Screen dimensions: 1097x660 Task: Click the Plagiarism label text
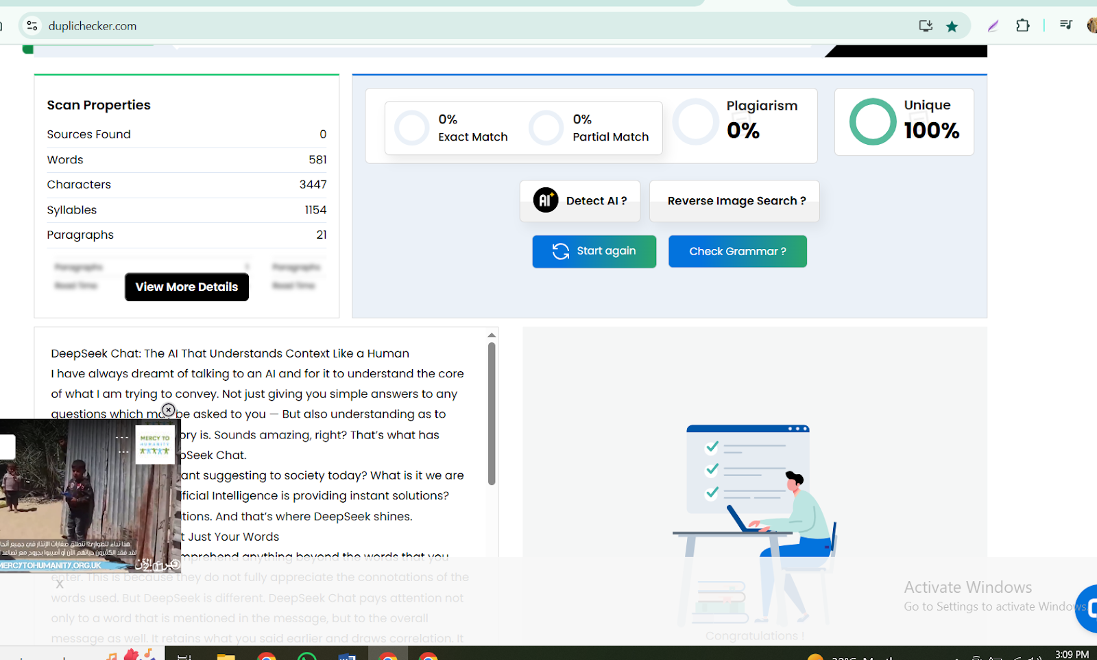click(762, 106)
